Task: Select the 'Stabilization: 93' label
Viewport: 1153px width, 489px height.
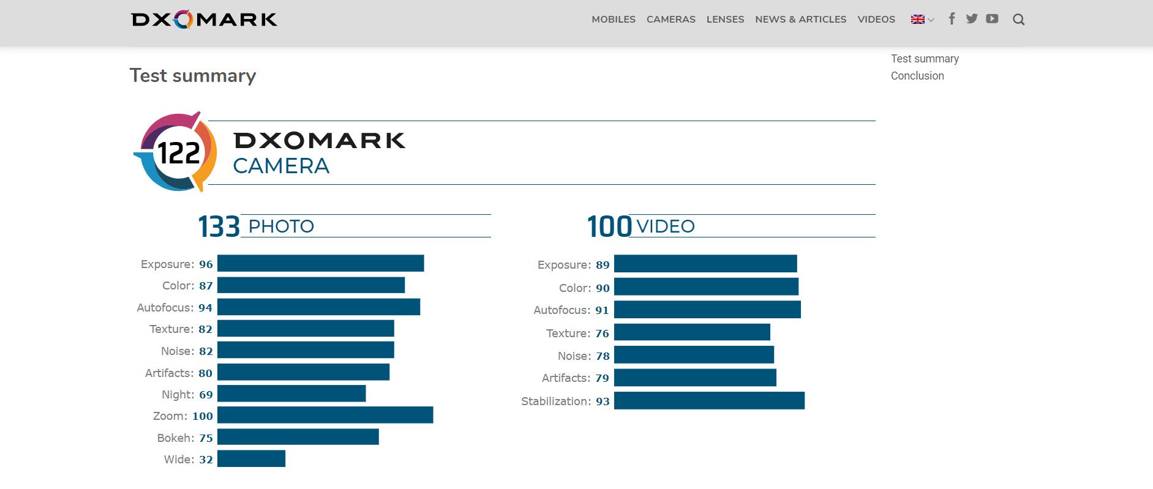Action: click(x=565, y=401)
